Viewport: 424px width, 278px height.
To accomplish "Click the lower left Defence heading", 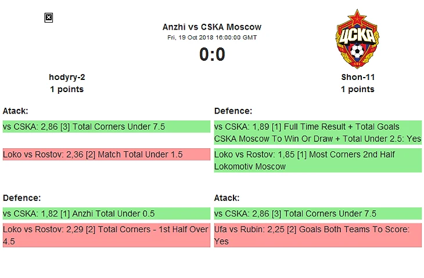I will point(21,197).
